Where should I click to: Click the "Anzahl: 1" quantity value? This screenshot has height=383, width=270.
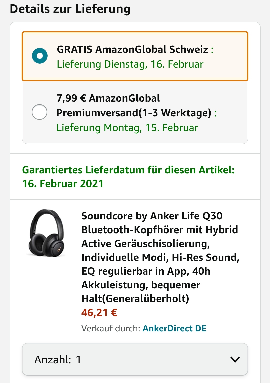(58, 359)
